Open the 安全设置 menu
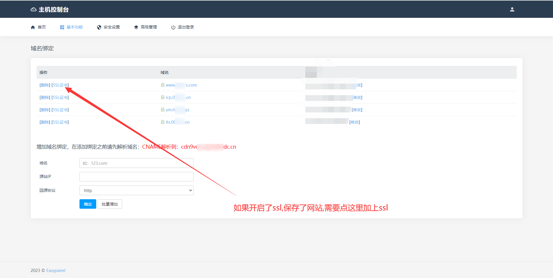 (x=111, y=27)
